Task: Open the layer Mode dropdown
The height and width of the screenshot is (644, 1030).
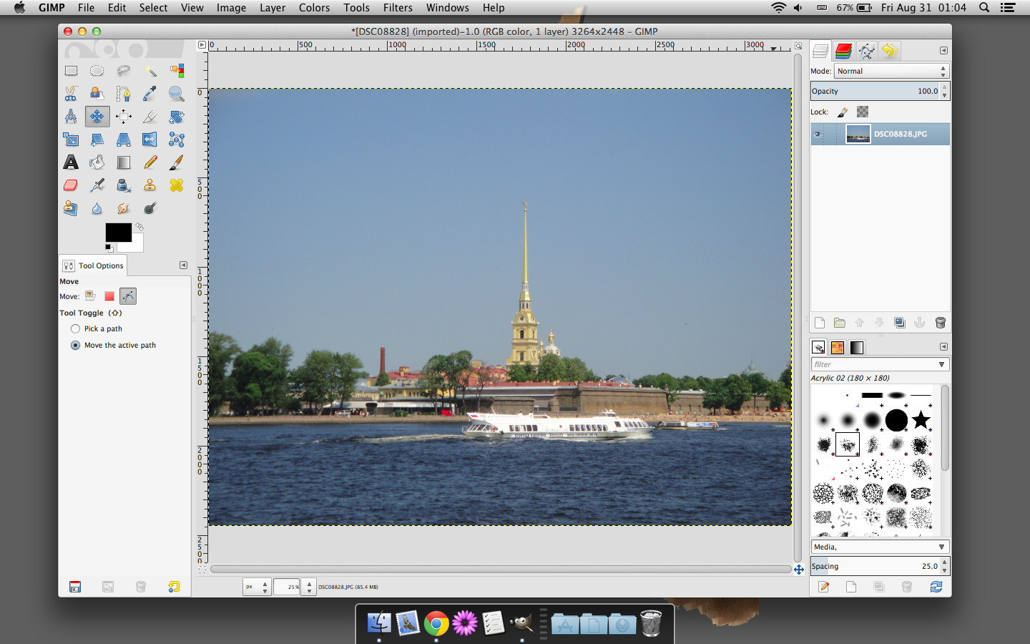Action: coord(891,71)
